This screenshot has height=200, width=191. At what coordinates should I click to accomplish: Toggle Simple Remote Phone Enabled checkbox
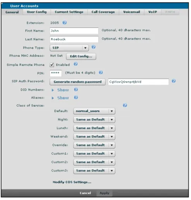52,65
